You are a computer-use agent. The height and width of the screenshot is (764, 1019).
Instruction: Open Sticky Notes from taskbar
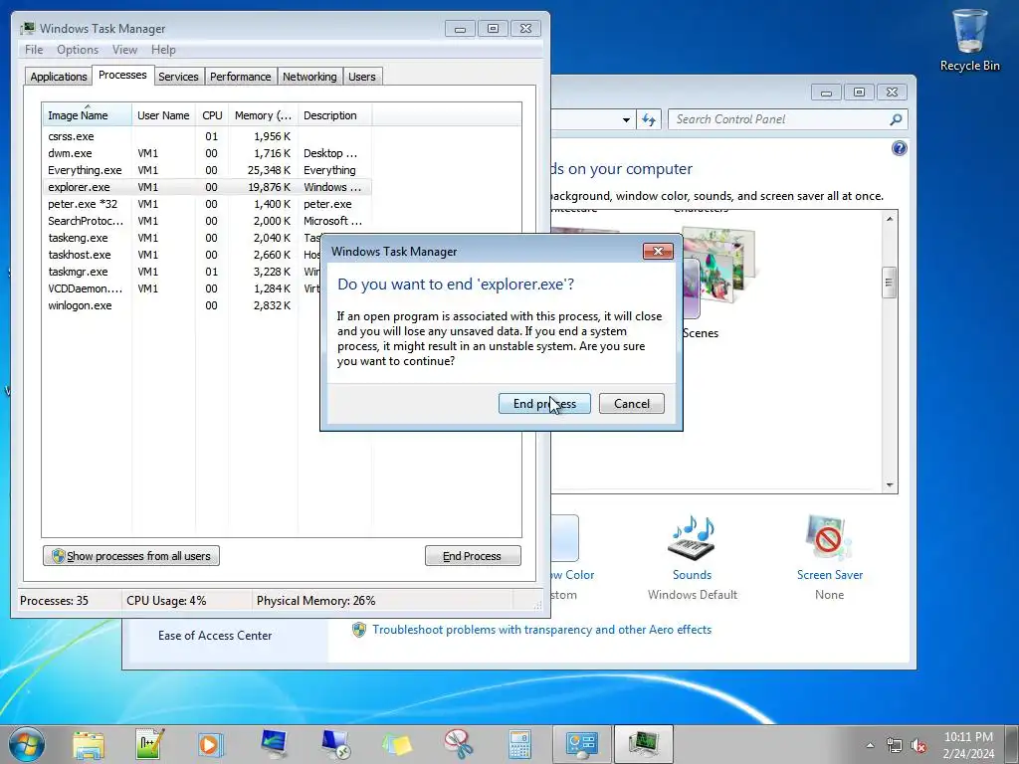pyautogui.click(x=396, y=744)
